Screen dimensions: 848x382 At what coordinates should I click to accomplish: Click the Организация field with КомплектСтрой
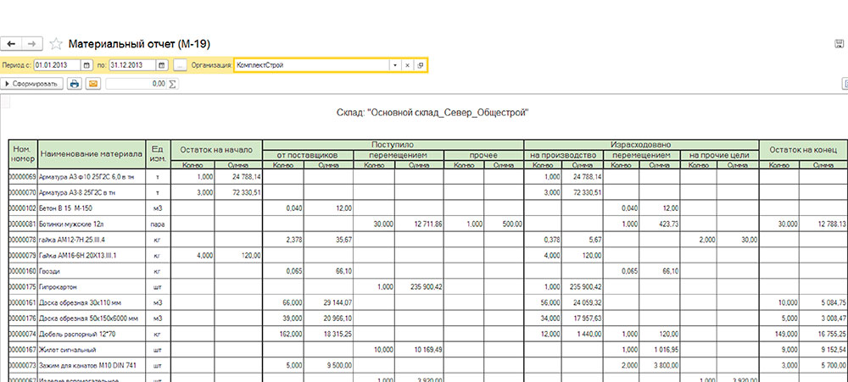pyautogui.click(x=310, y=65)
